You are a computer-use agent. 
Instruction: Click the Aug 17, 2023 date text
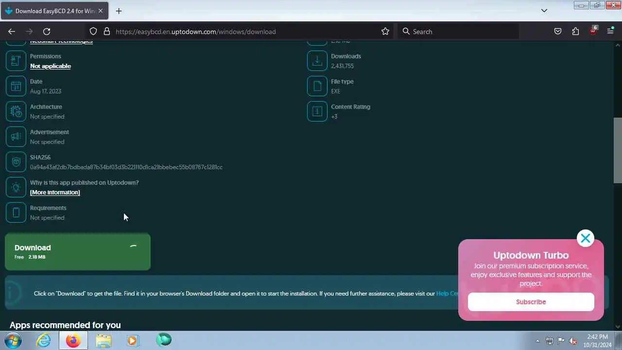click(46, 91)
